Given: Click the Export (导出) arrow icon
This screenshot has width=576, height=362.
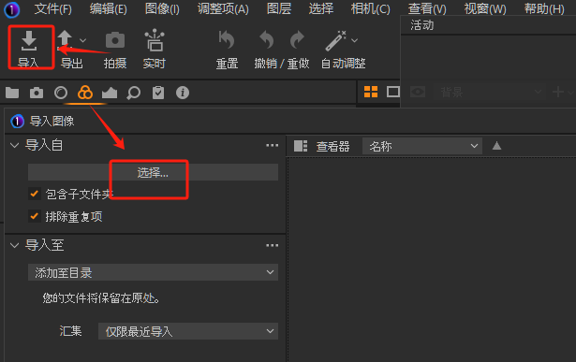Looking at the screenshot, I should point(65,40).
